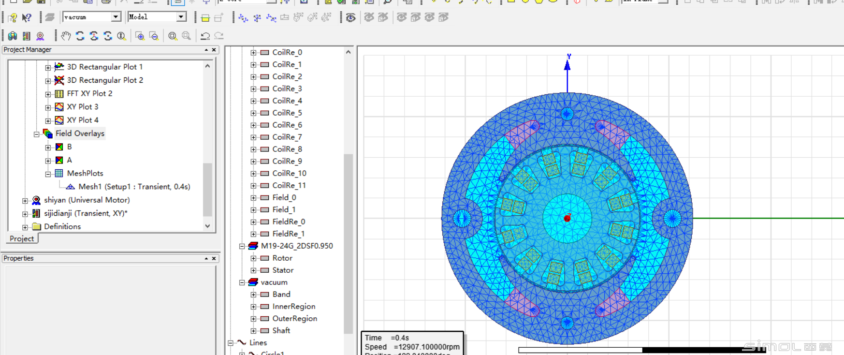Expand the A field overlay node
The image size is (844, 355).
(x=48, y=161)
